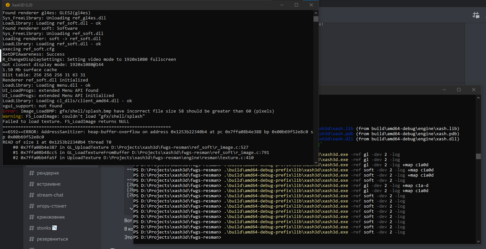Minimize the Xash3D 0.20 console window
The width and height of the screenshot is (486, 249).
point(281,5)
